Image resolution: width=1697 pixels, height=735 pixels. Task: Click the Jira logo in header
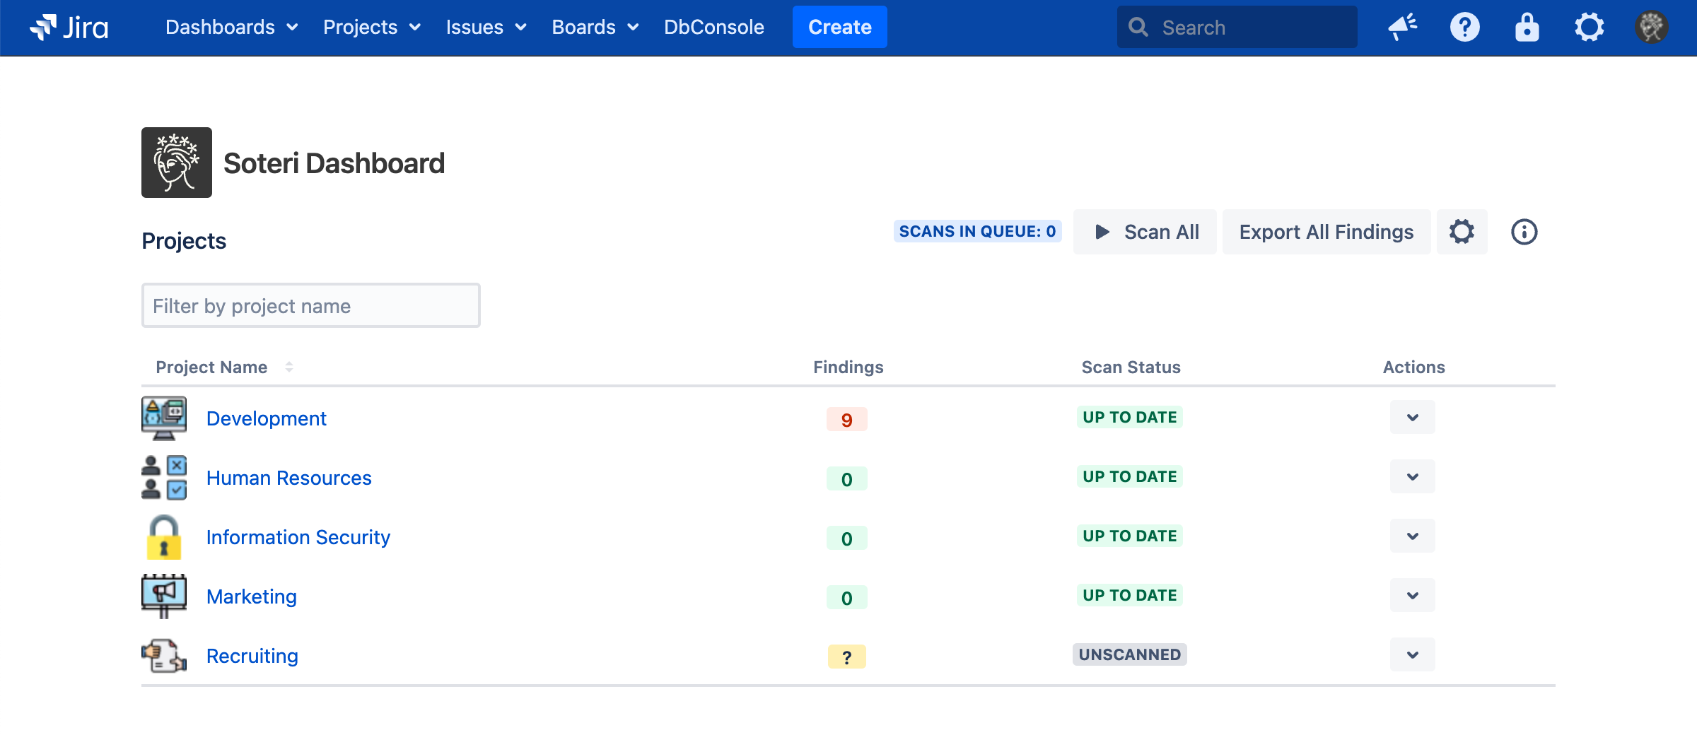click(x=69, y=28)
